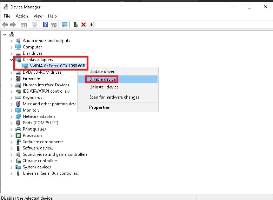
Task: Click the Processors category icon
Action: pyautogui.click(x=18, y=135)
